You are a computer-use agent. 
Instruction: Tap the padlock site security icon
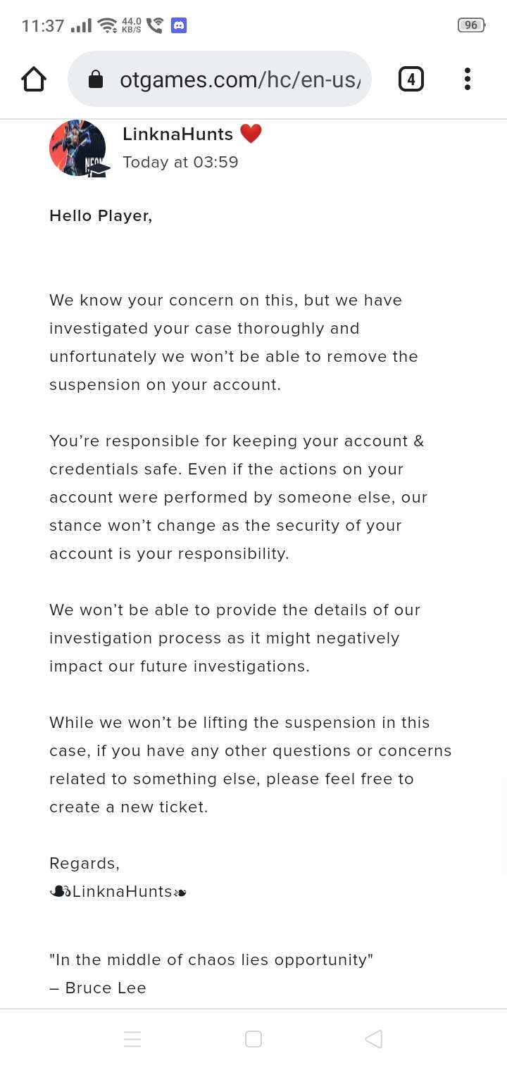(x=96, y=80)
